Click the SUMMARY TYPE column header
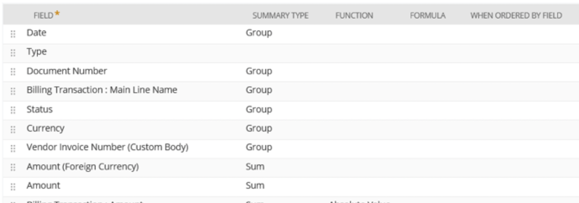The image size is (579, 203). pos(280,15)
